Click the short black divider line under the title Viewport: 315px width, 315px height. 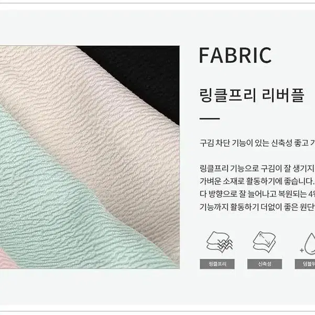pos(210,118)
